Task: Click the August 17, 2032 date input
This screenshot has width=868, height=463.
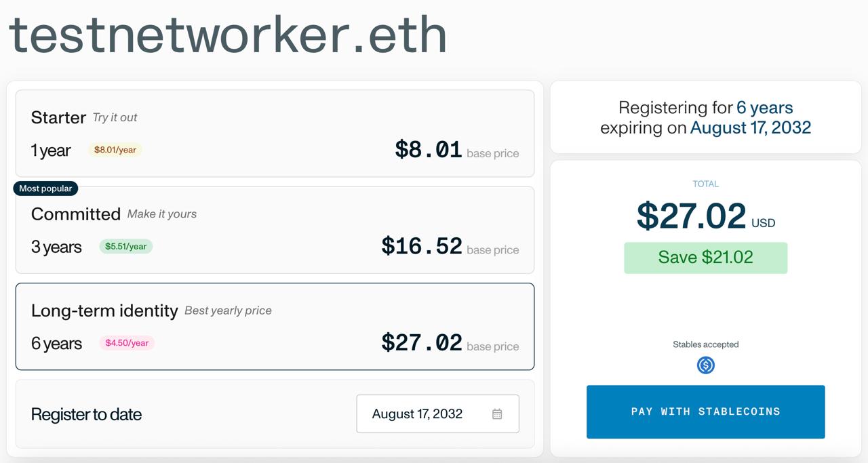Action: 437,414
